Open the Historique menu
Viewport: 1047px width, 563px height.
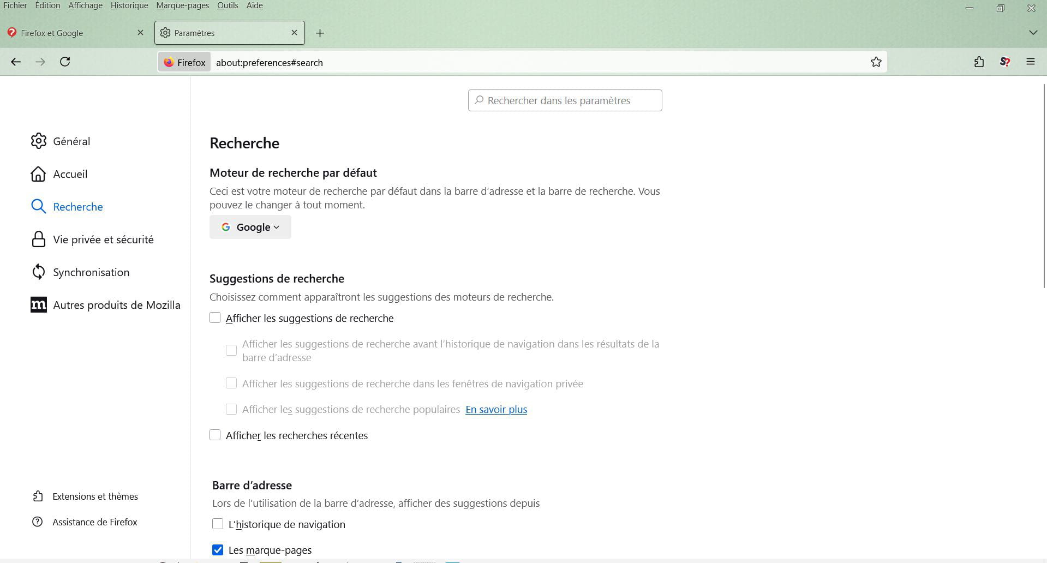tap(129, 5)
